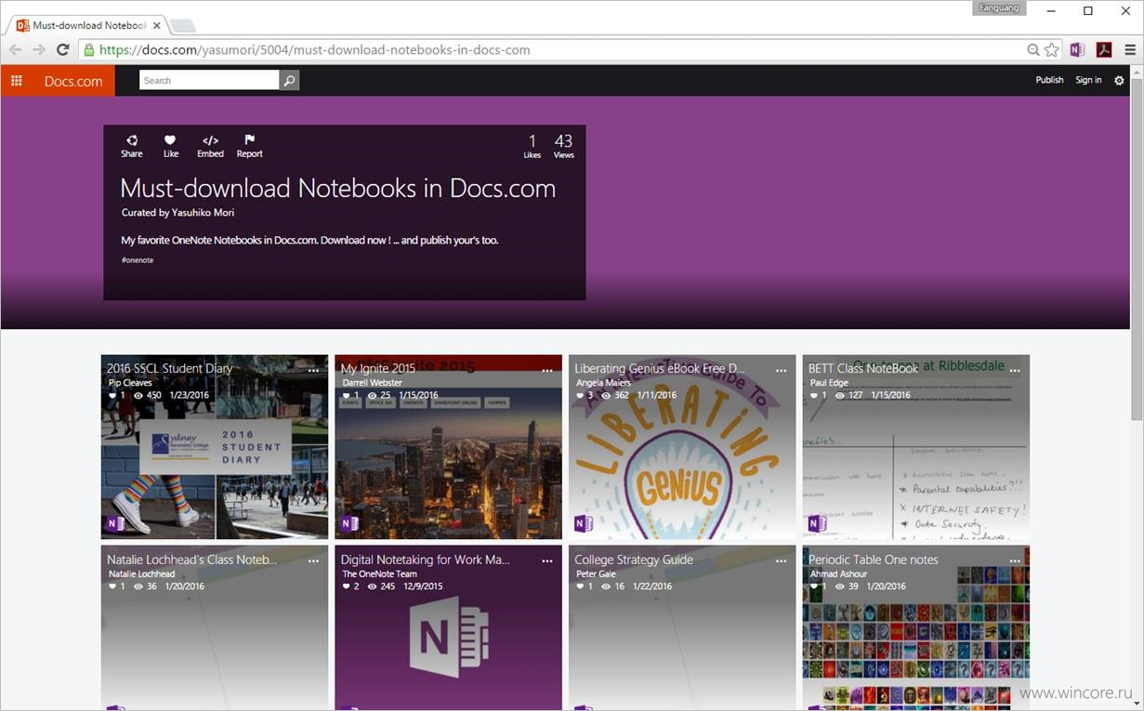1144x711 pixels.
Task: Open options menu on Digital Notetaking card
Action: click(547, 561)
